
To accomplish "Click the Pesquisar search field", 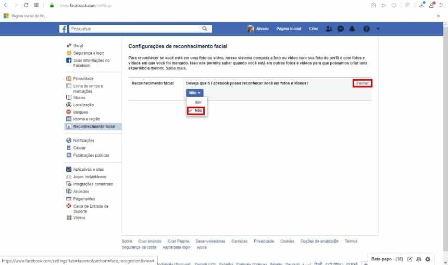I will pos(135,29).
